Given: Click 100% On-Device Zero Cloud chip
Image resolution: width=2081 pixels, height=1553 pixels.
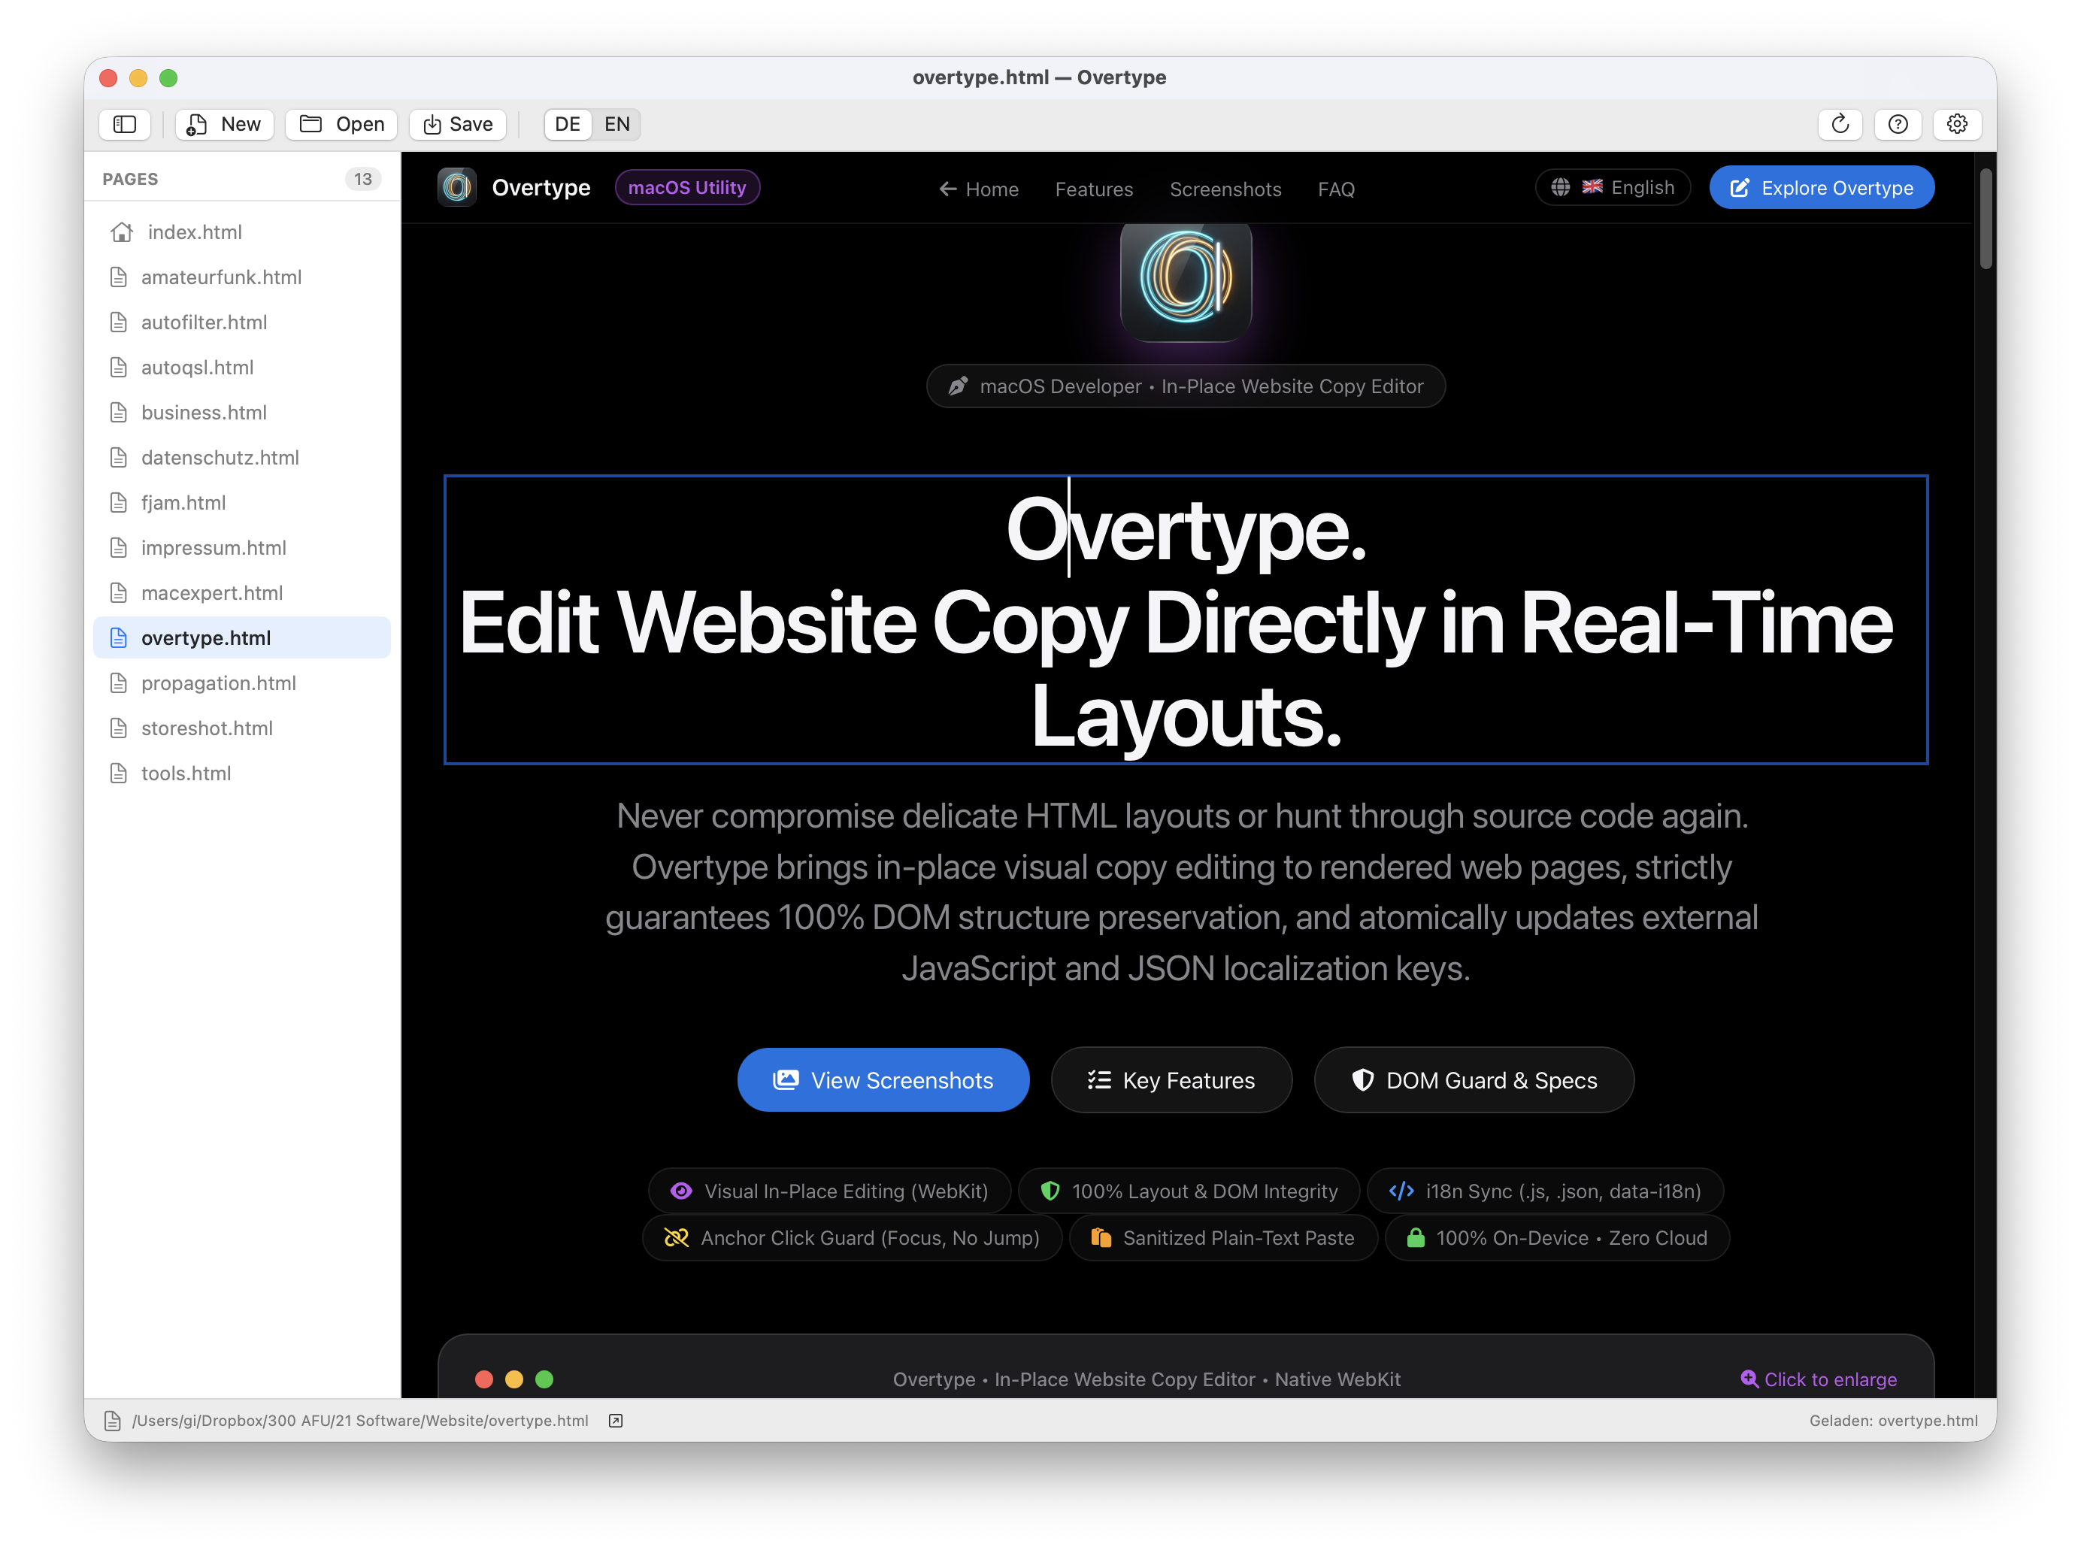Looking at the screenshot, I should (x=1557, y=1238).
